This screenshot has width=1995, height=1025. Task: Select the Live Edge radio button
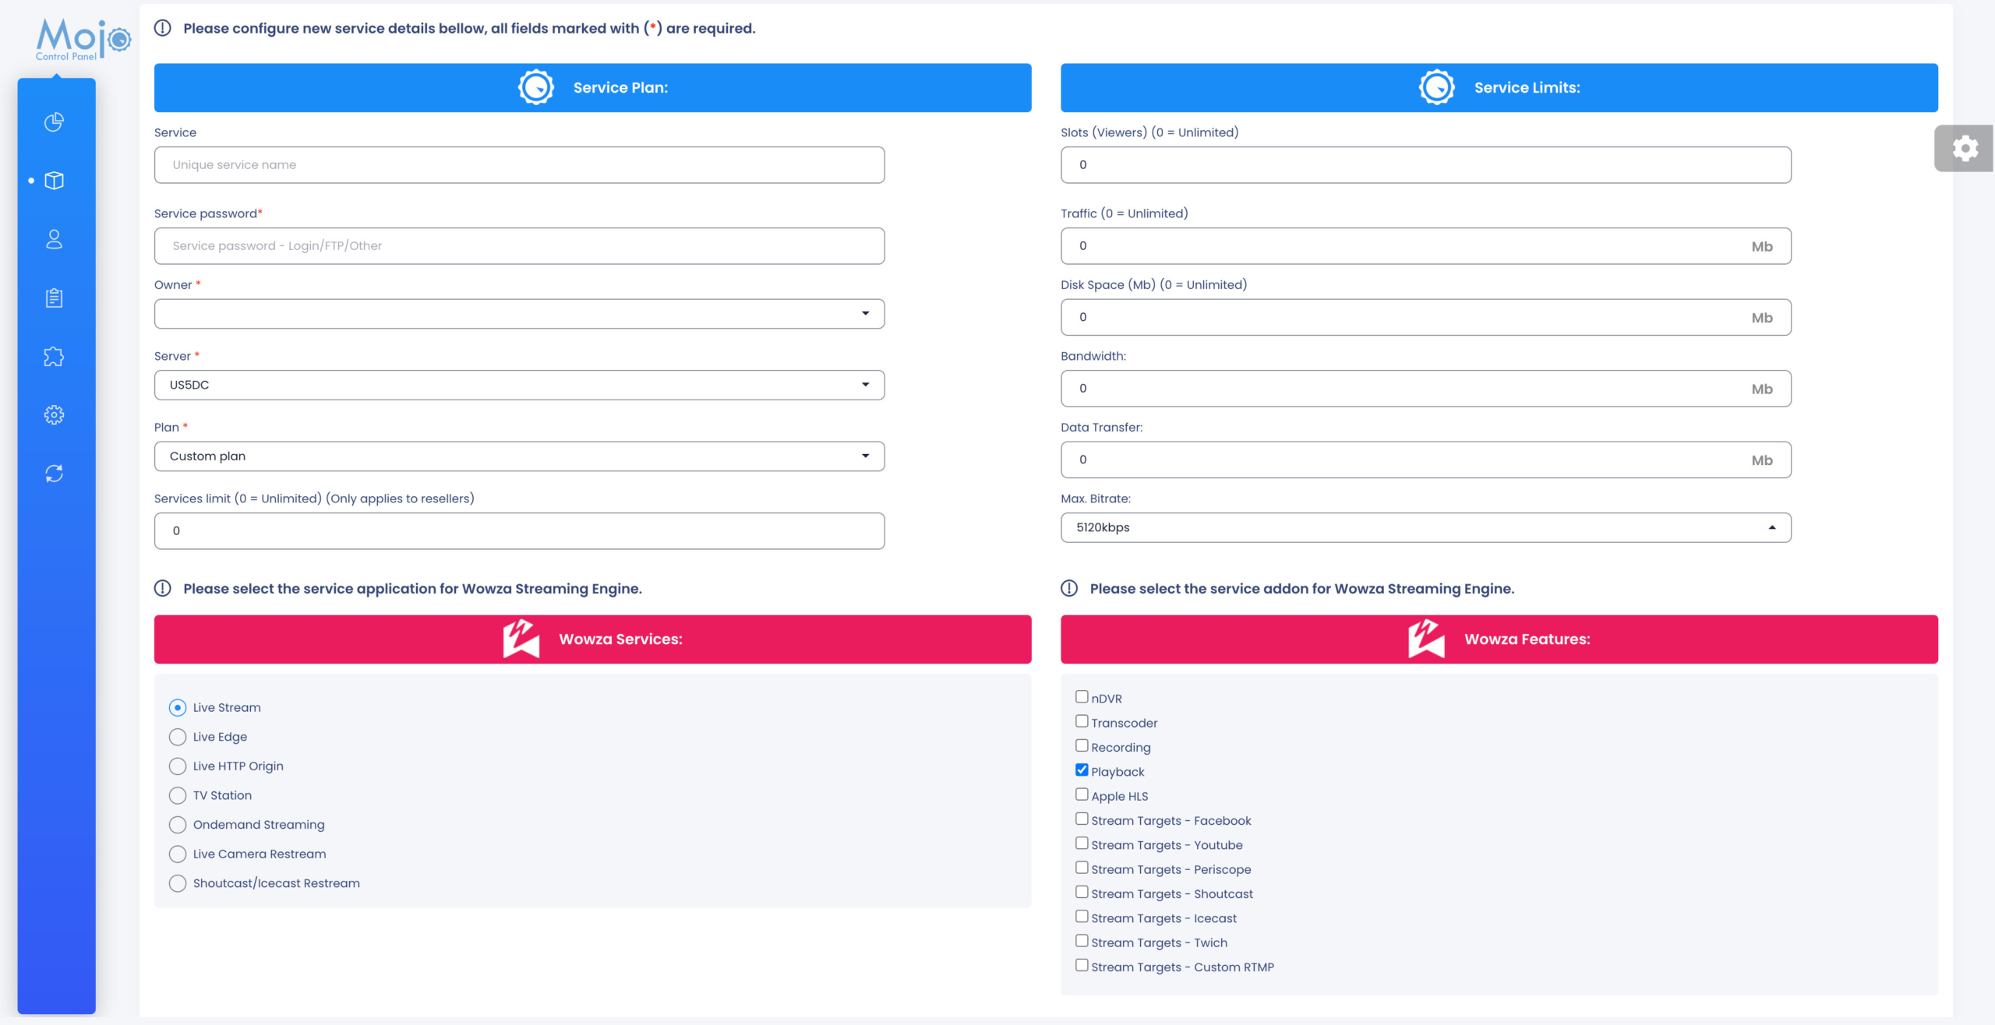(177, 736)
